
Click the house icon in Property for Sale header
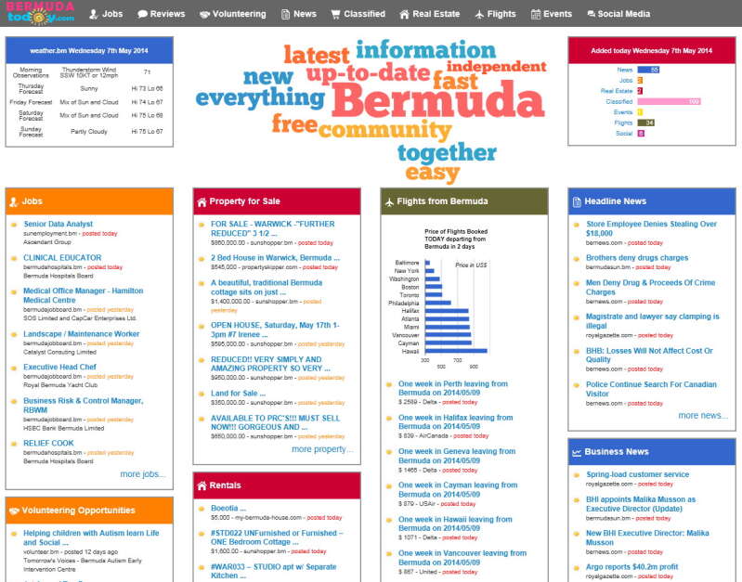202,202
